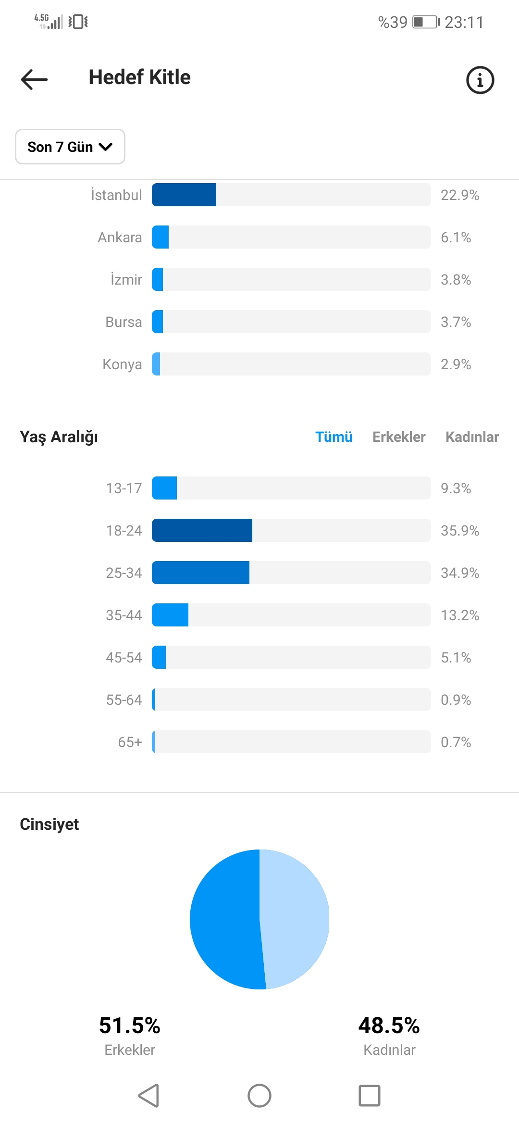
Task: Tap the dark blue Erkekler pie slice
Action: point(223,919)
